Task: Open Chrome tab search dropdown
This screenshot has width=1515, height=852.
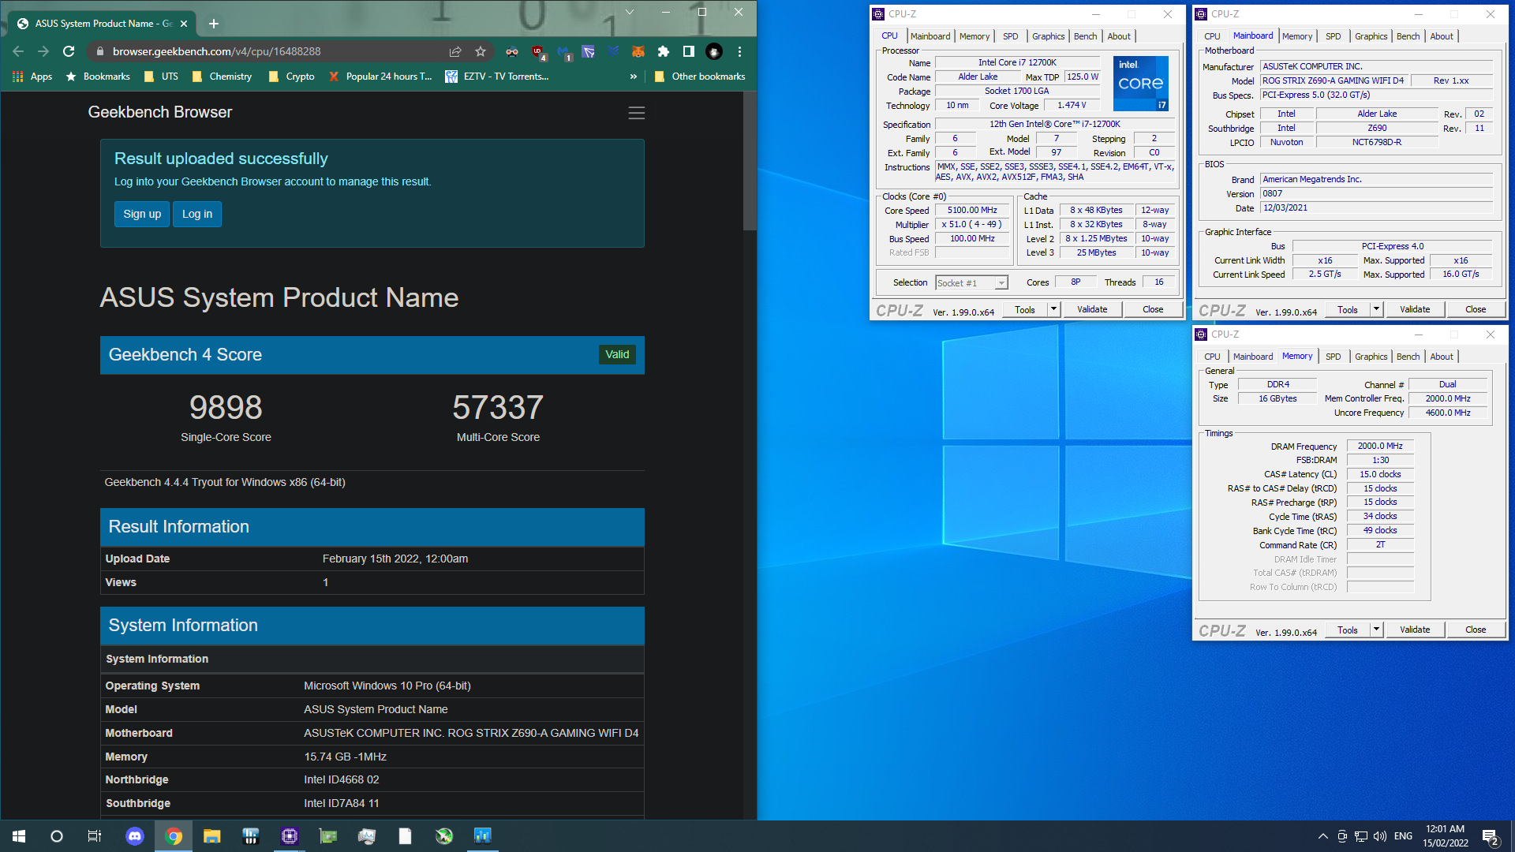Action: [x=630, y=12]
